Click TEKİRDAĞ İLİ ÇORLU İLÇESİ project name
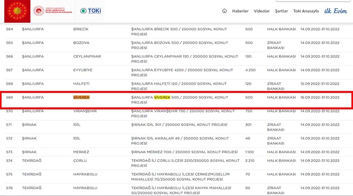The image size is (353, 196). pos(185,163)
